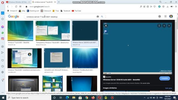
Task: Open Easy Setup menu in toolbar
Action: (x=176, y=7)
